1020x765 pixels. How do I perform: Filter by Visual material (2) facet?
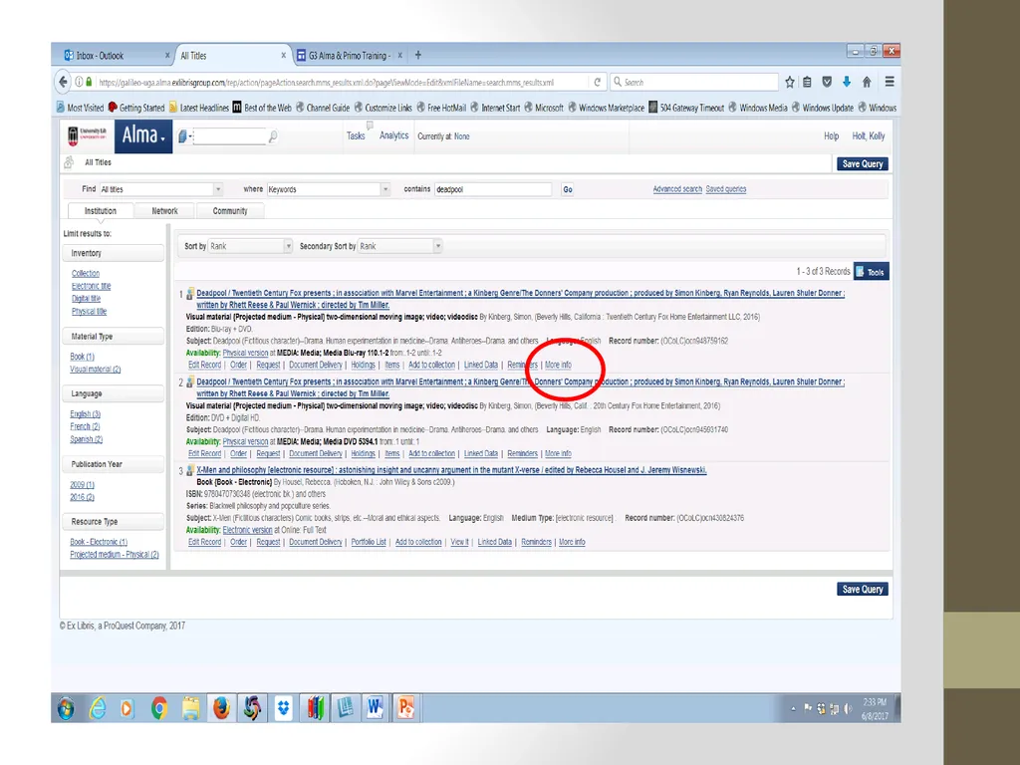click(x=95, y=370)
